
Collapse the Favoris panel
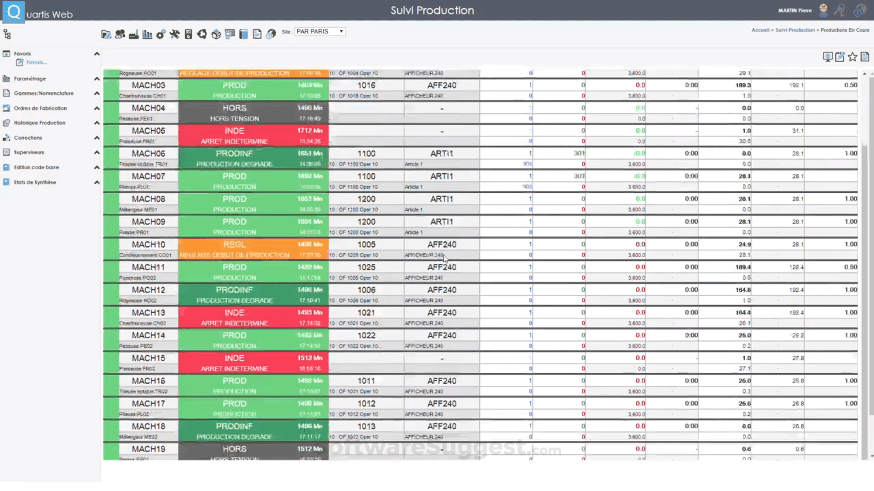(x=97, y=53)
